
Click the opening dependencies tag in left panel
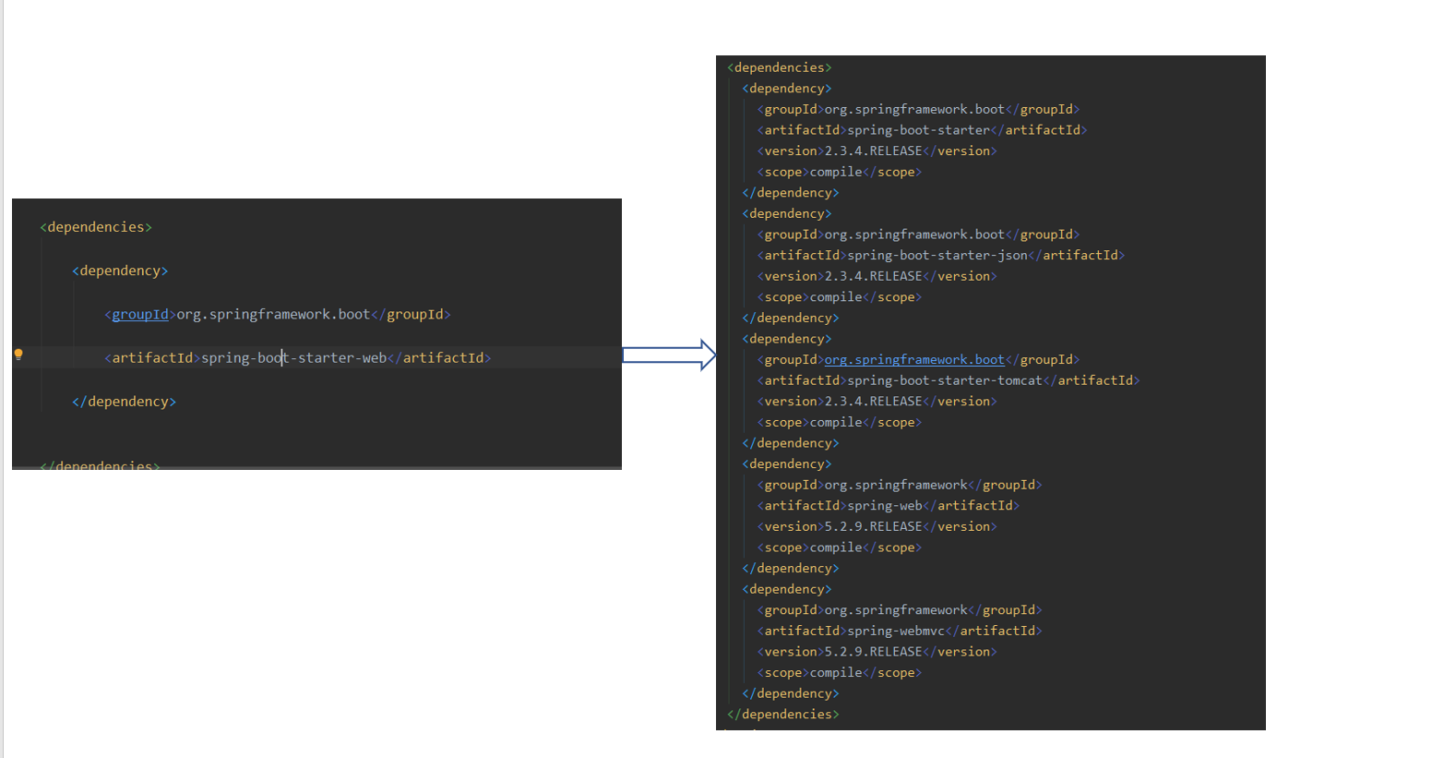point(96,227)
